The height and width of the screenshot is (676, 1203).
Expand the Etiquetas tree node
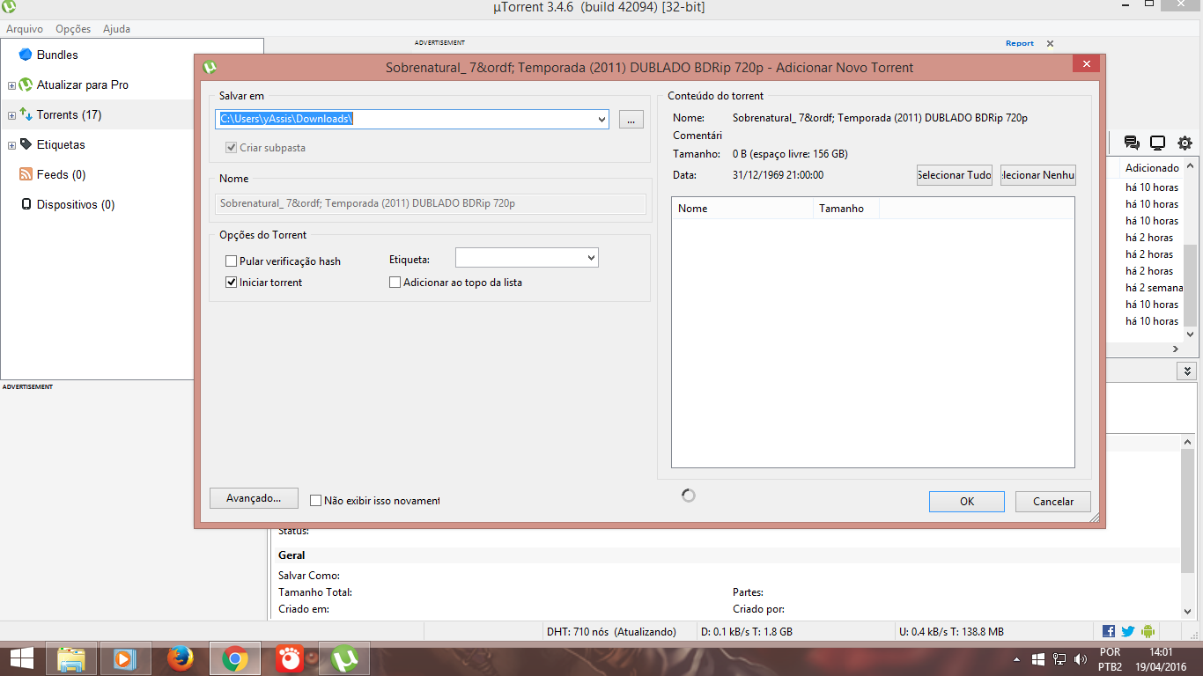(x=11, y=145)
